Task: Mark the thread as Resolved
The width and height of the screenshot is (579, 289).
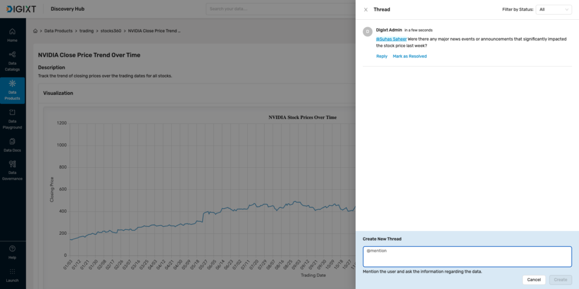Action: click(x=409, y=56)
